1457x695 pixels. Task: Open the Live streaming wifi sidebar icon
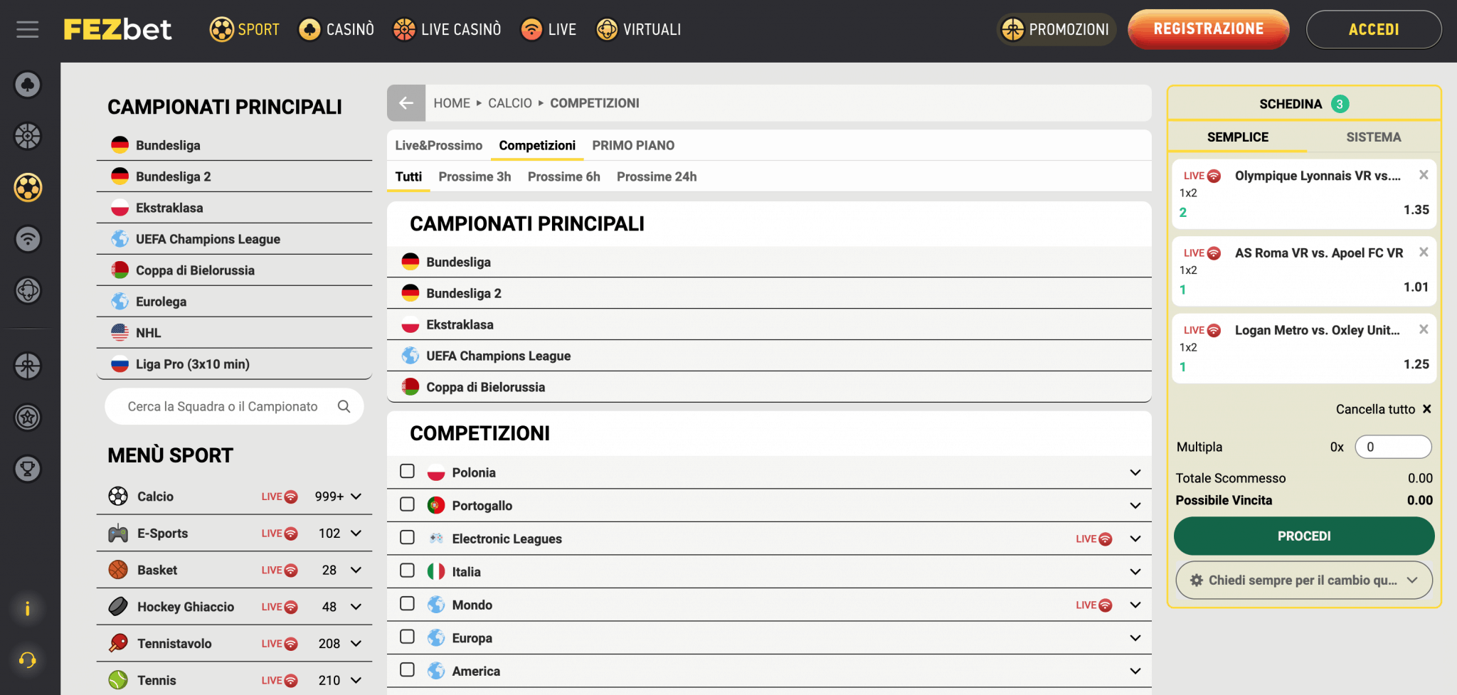(27, 239)
